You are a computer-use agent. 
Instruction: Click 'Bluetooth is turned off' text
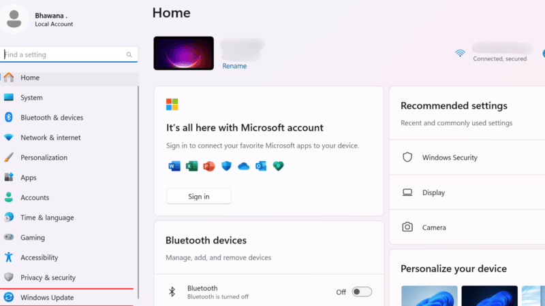click(x=218, y=296)
